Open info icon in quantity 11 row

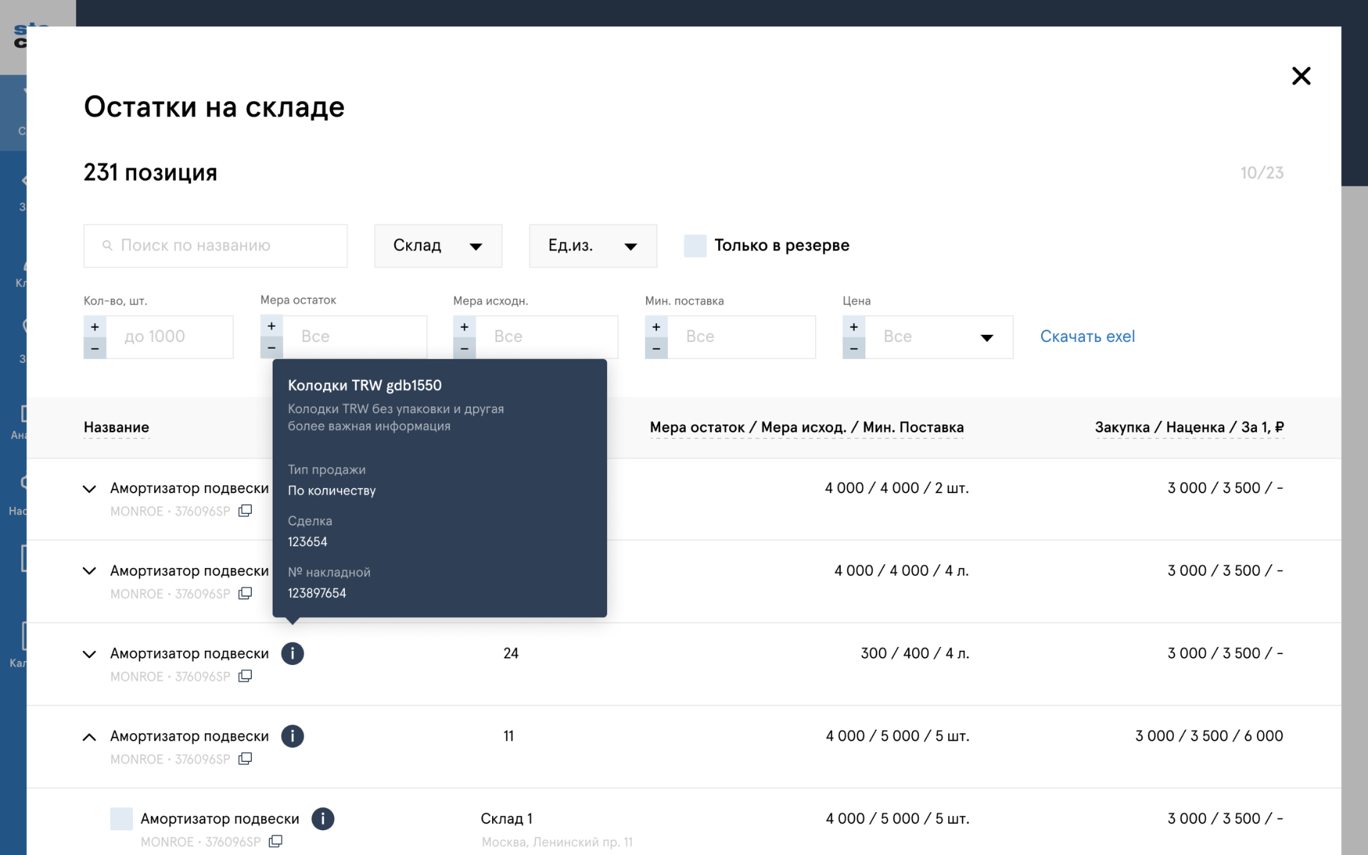tap(292, 736)
